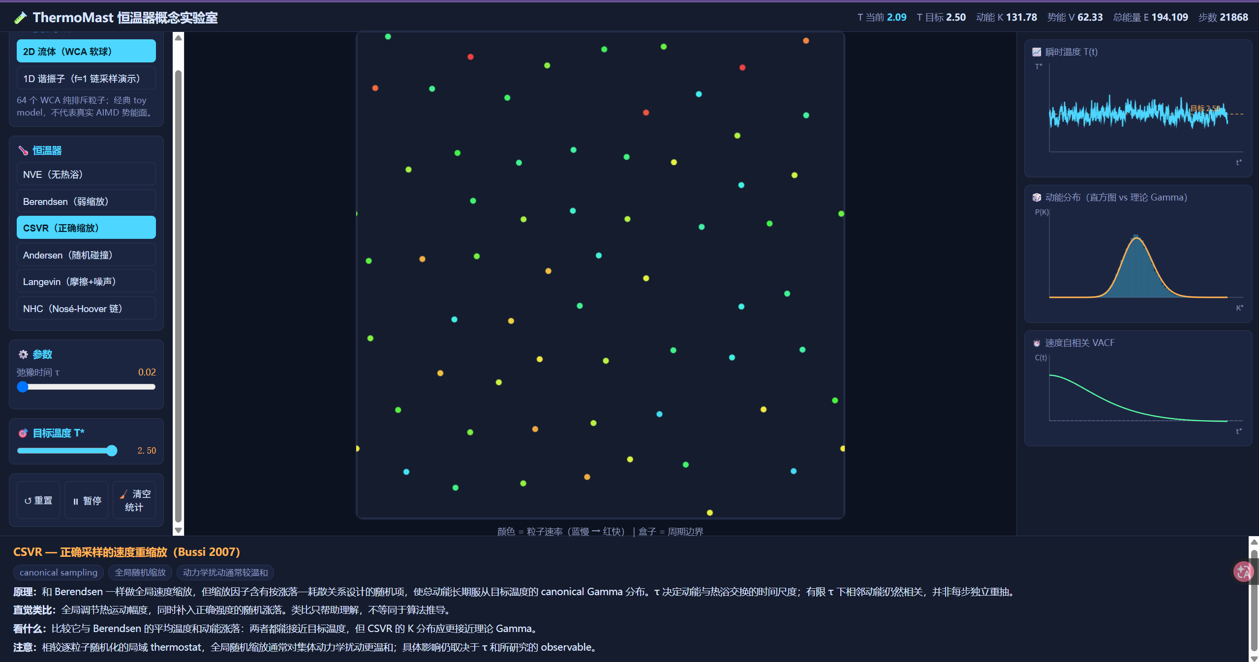Click the T 当前 2.09 readout

[x=882, y=17]
